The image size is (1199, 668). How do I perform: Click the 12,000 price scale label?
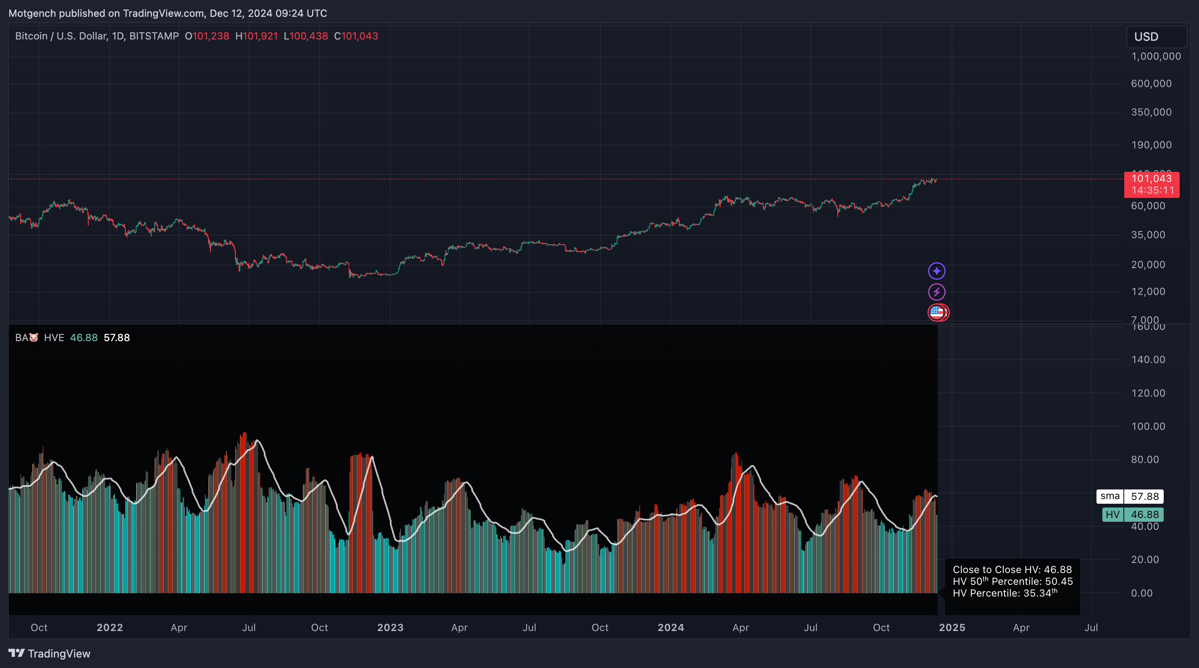coord(1148,292)
